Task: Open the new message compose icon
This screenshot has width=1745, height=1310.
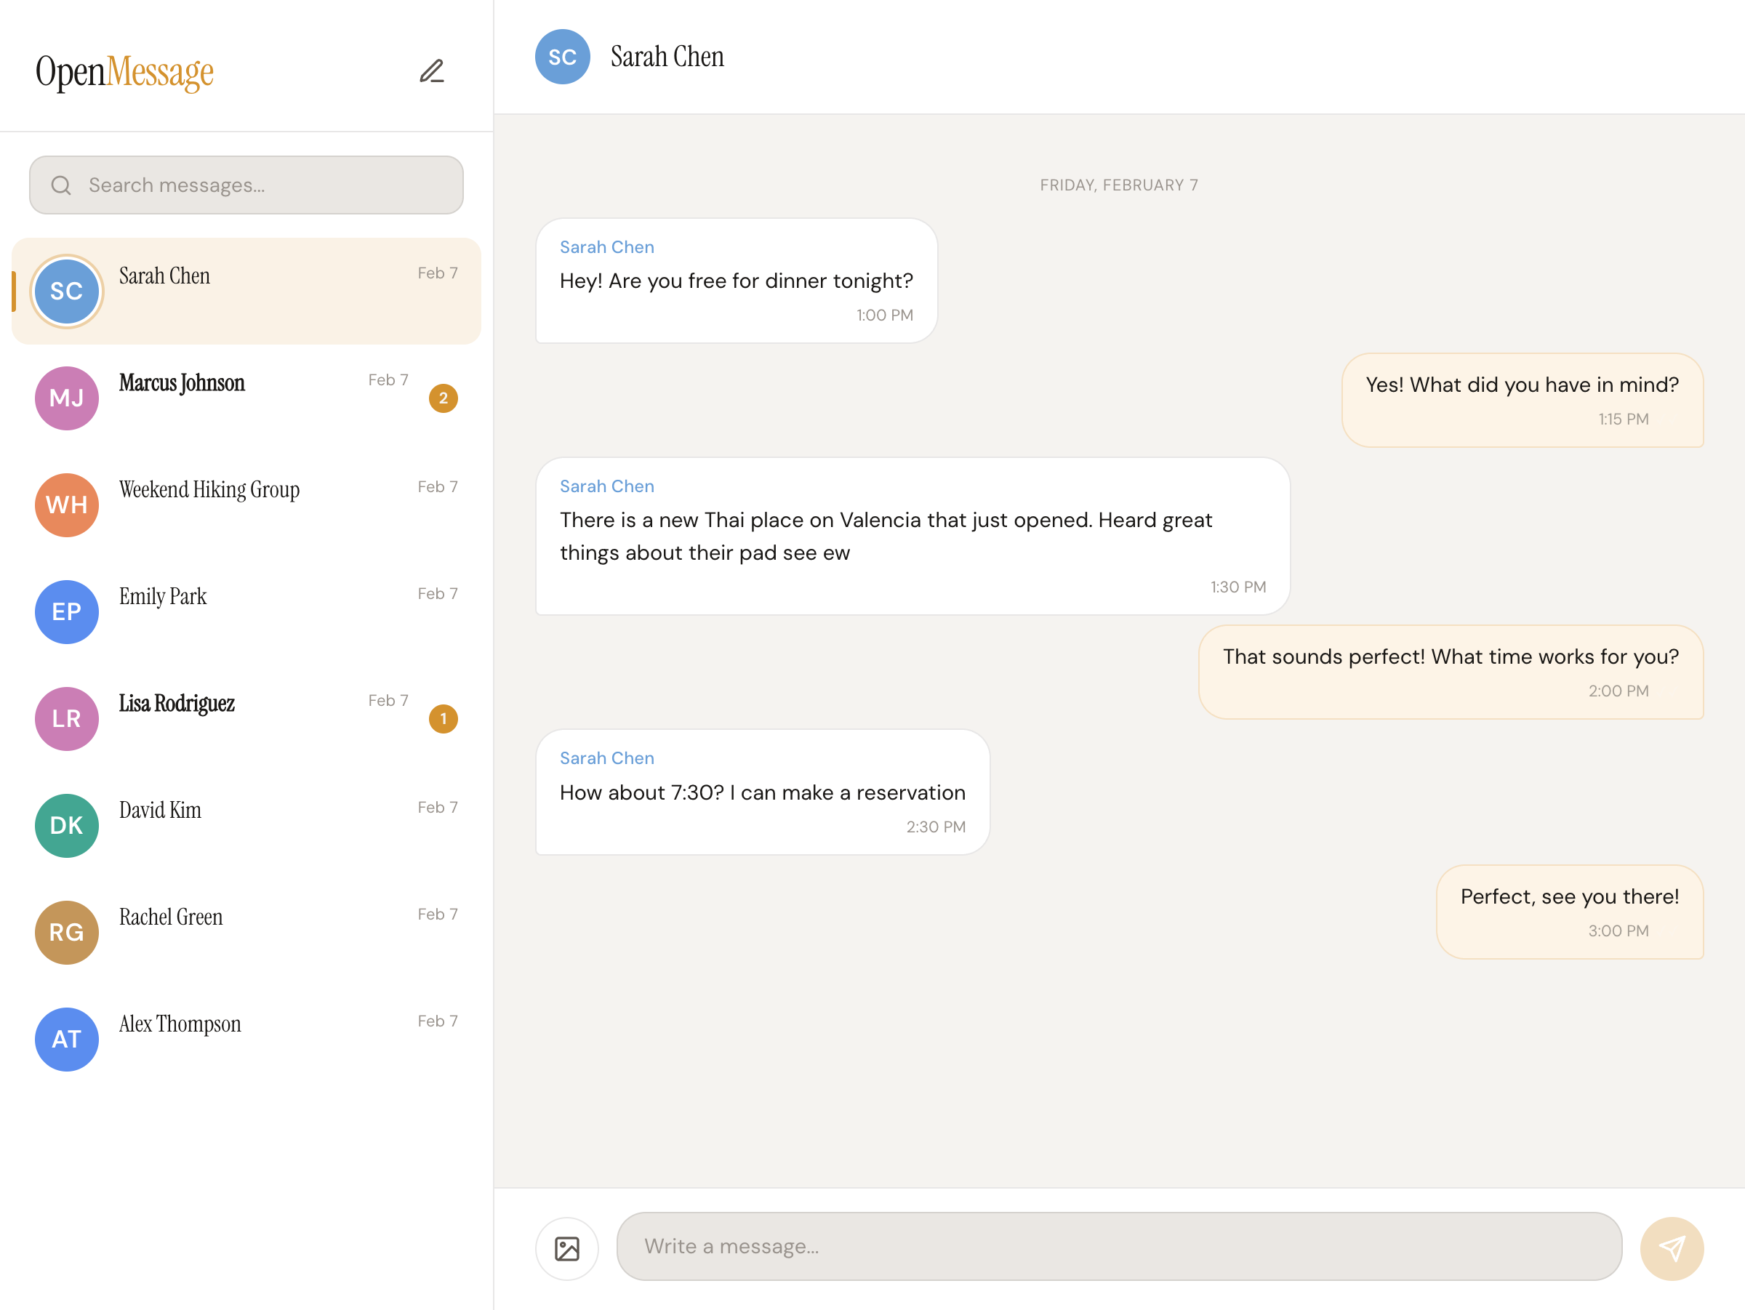Action: point(433,71)
